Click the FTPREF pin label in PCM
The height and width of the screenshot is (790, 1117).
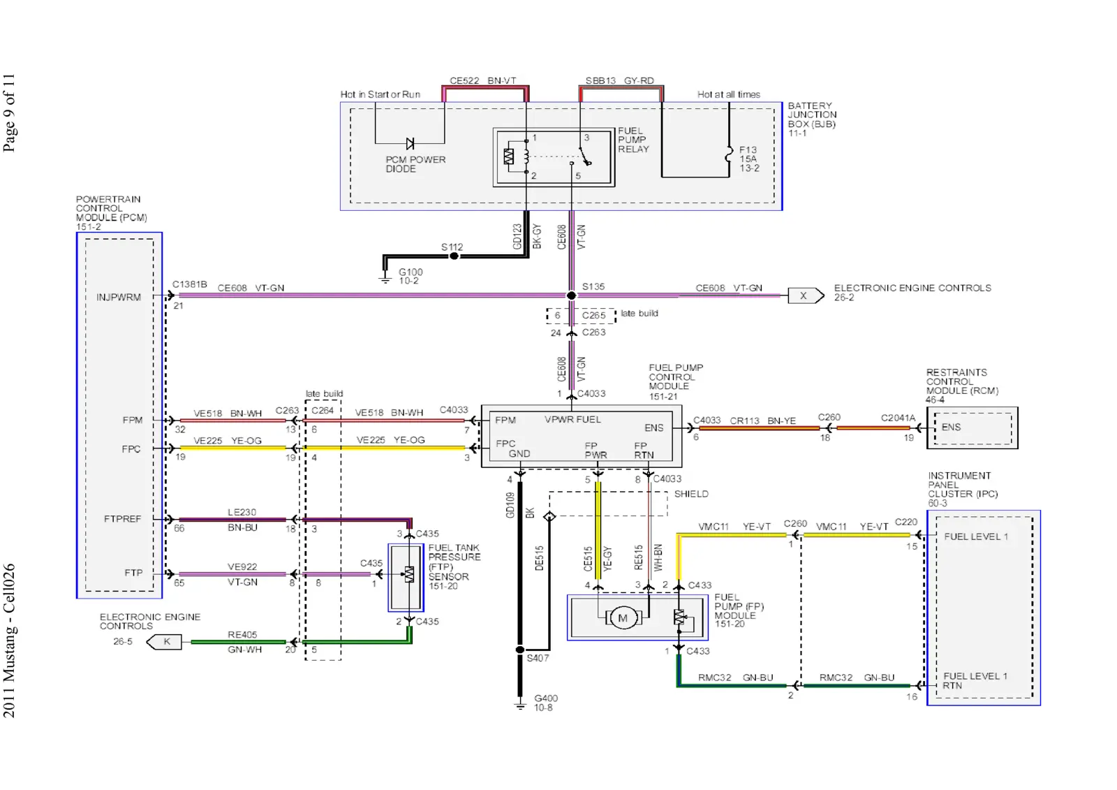[122, 519]
